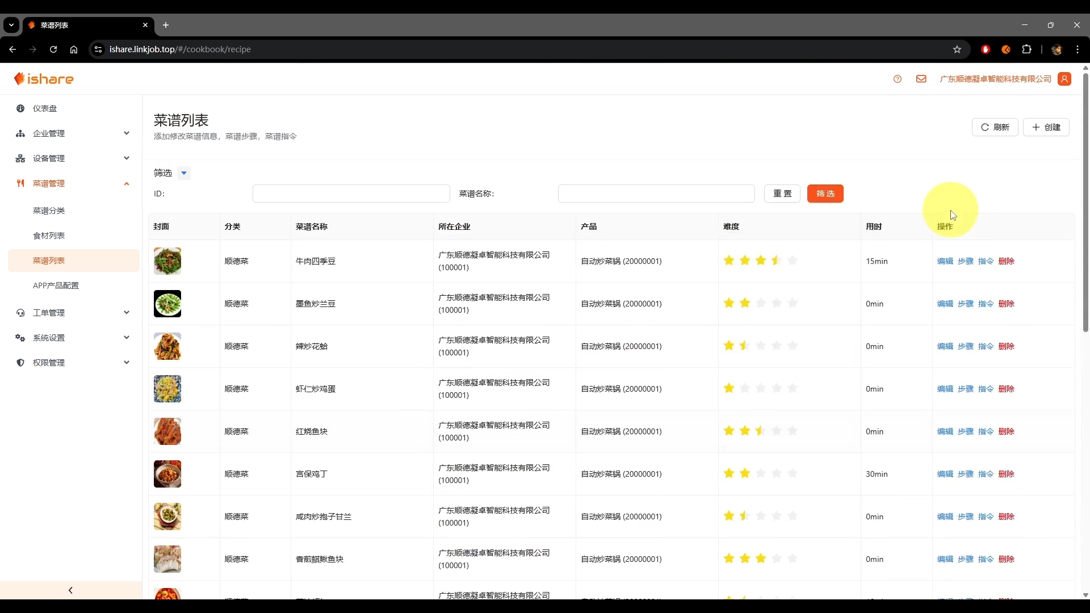Open 宫保鸡丁 cover thumbnail
1090x613 pixels.
[x=167, y=474]
